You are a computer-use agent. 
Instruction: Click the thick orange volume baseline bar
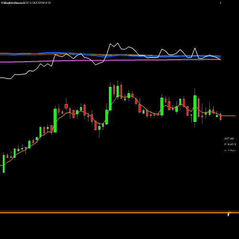(x=119, y=212)
